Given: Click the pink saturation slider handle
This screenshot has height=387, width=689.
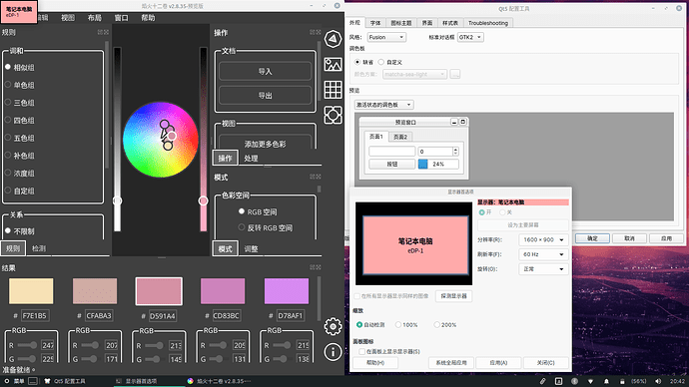Looking at the screenshot, I should point(203,200).
